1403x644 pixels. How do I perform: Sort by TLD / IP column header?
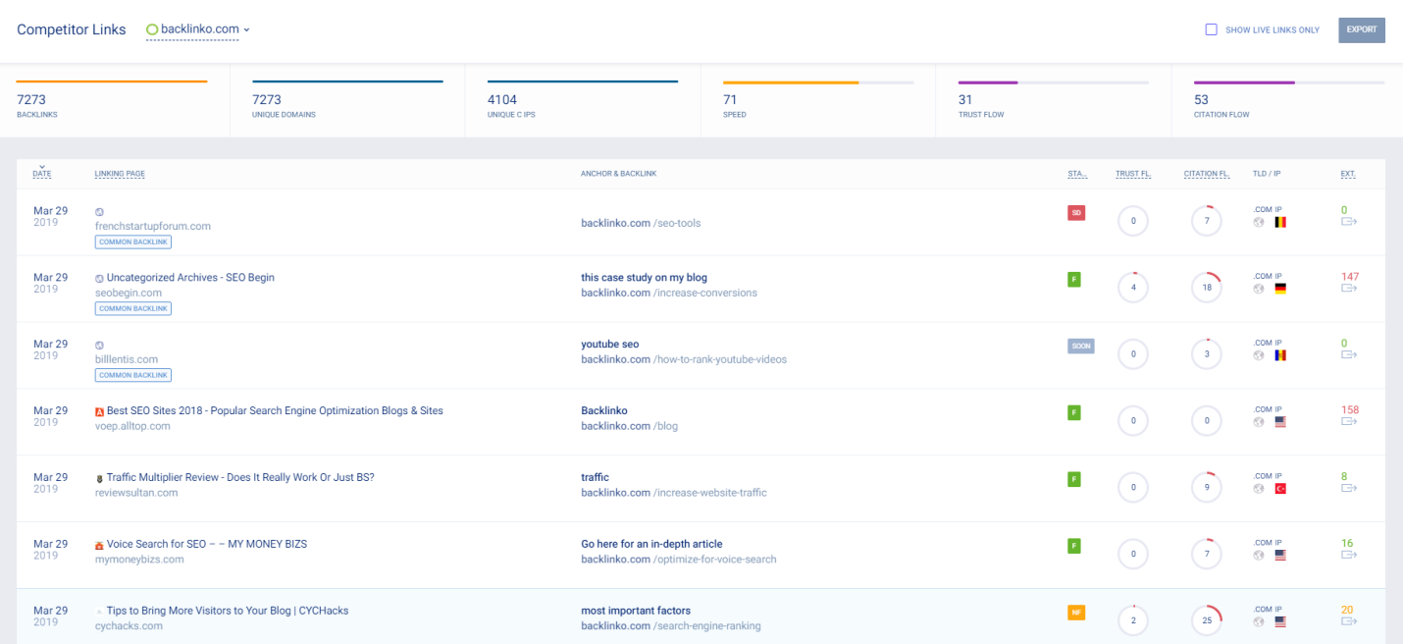[x=1267, y=174]
